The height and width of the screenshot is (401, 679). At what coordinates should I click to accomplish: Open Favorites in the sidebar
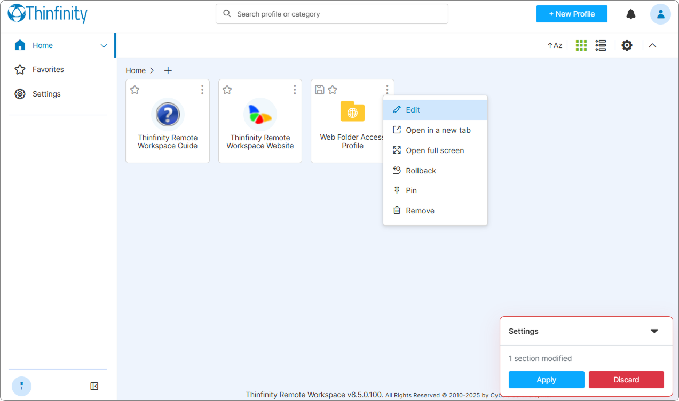(48, 69)
